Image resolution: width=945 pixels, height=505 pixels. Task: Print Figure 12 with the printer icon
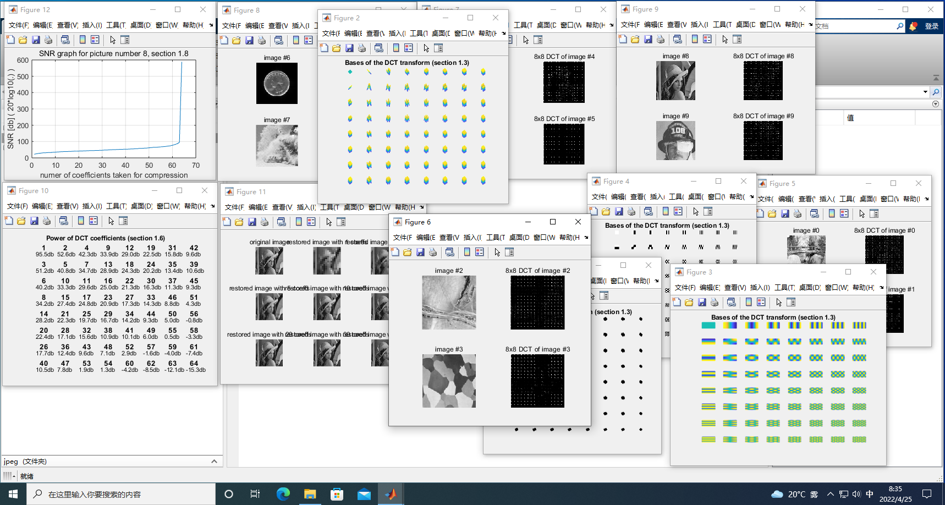(x=48, y=40)
